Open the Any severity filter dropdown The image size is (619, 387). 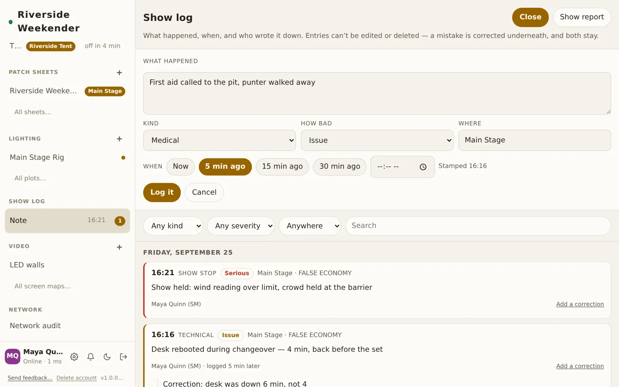click(241, 226)
